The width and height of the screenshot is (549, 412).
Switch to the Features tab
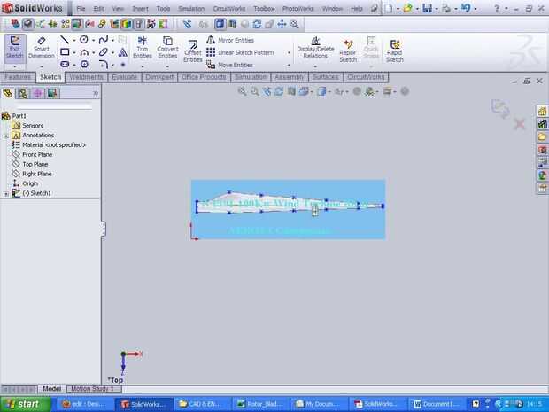[x=18, y=77]
